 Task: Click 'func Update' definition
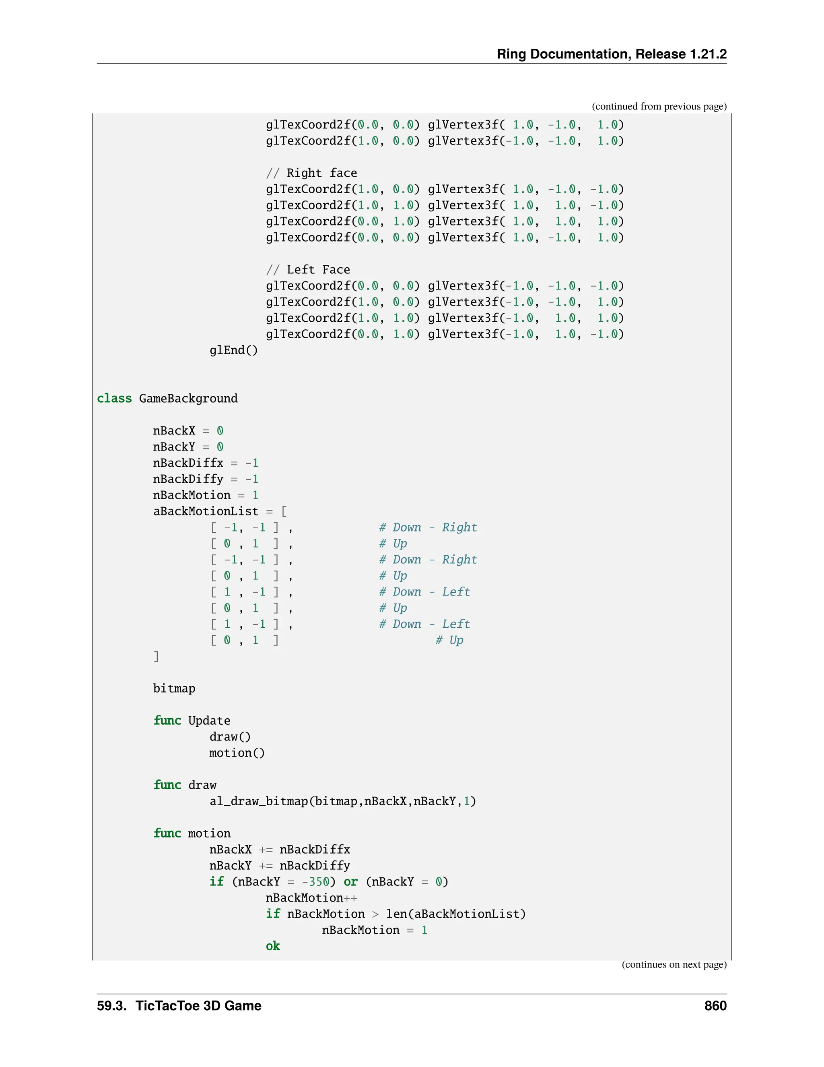point(192,721)
